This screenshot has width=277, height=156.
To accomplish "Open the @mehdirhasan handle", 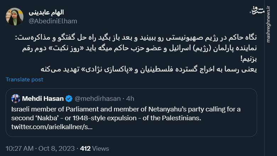I will [96, 98].
